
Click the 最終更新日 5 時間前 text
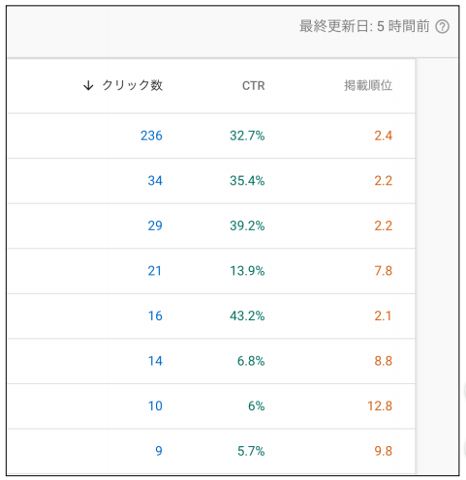tap(364, 26)
